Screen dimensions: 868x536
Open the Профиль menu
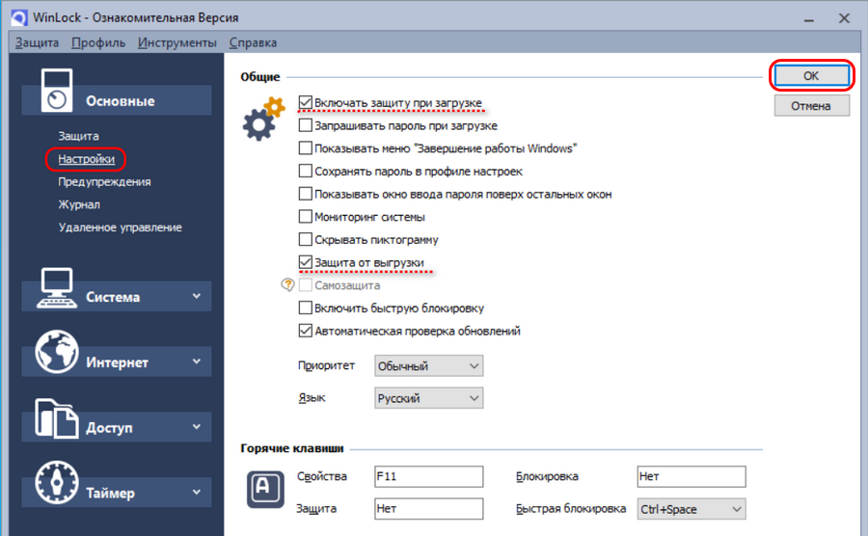point(98,42)
